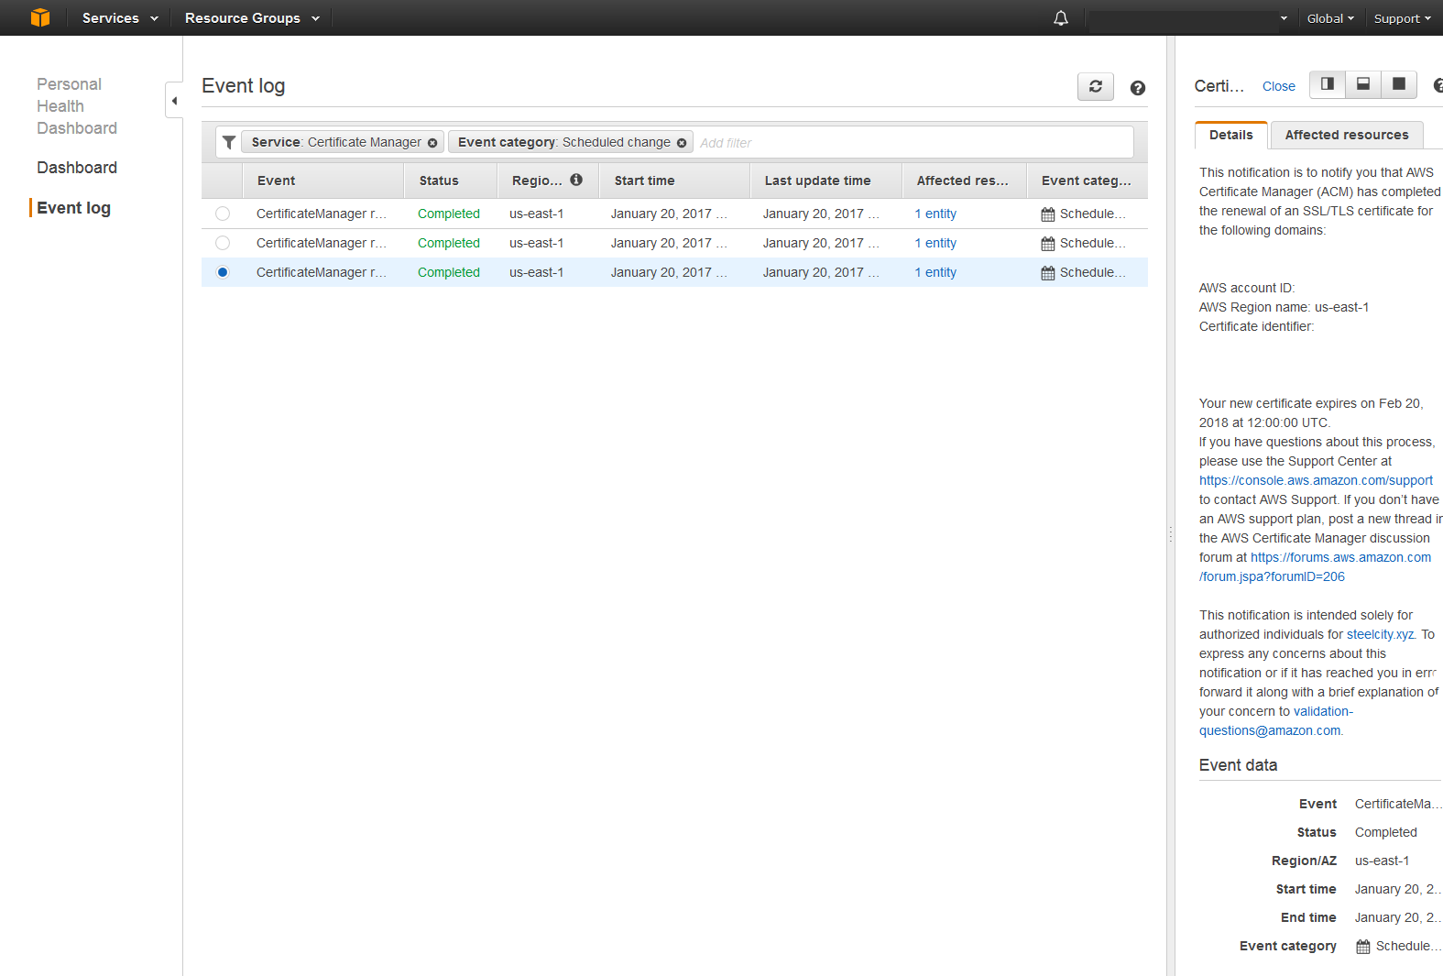Click the filter funnel icon
The height and width of the screenshot is (976, 1443).
[229, 142]
